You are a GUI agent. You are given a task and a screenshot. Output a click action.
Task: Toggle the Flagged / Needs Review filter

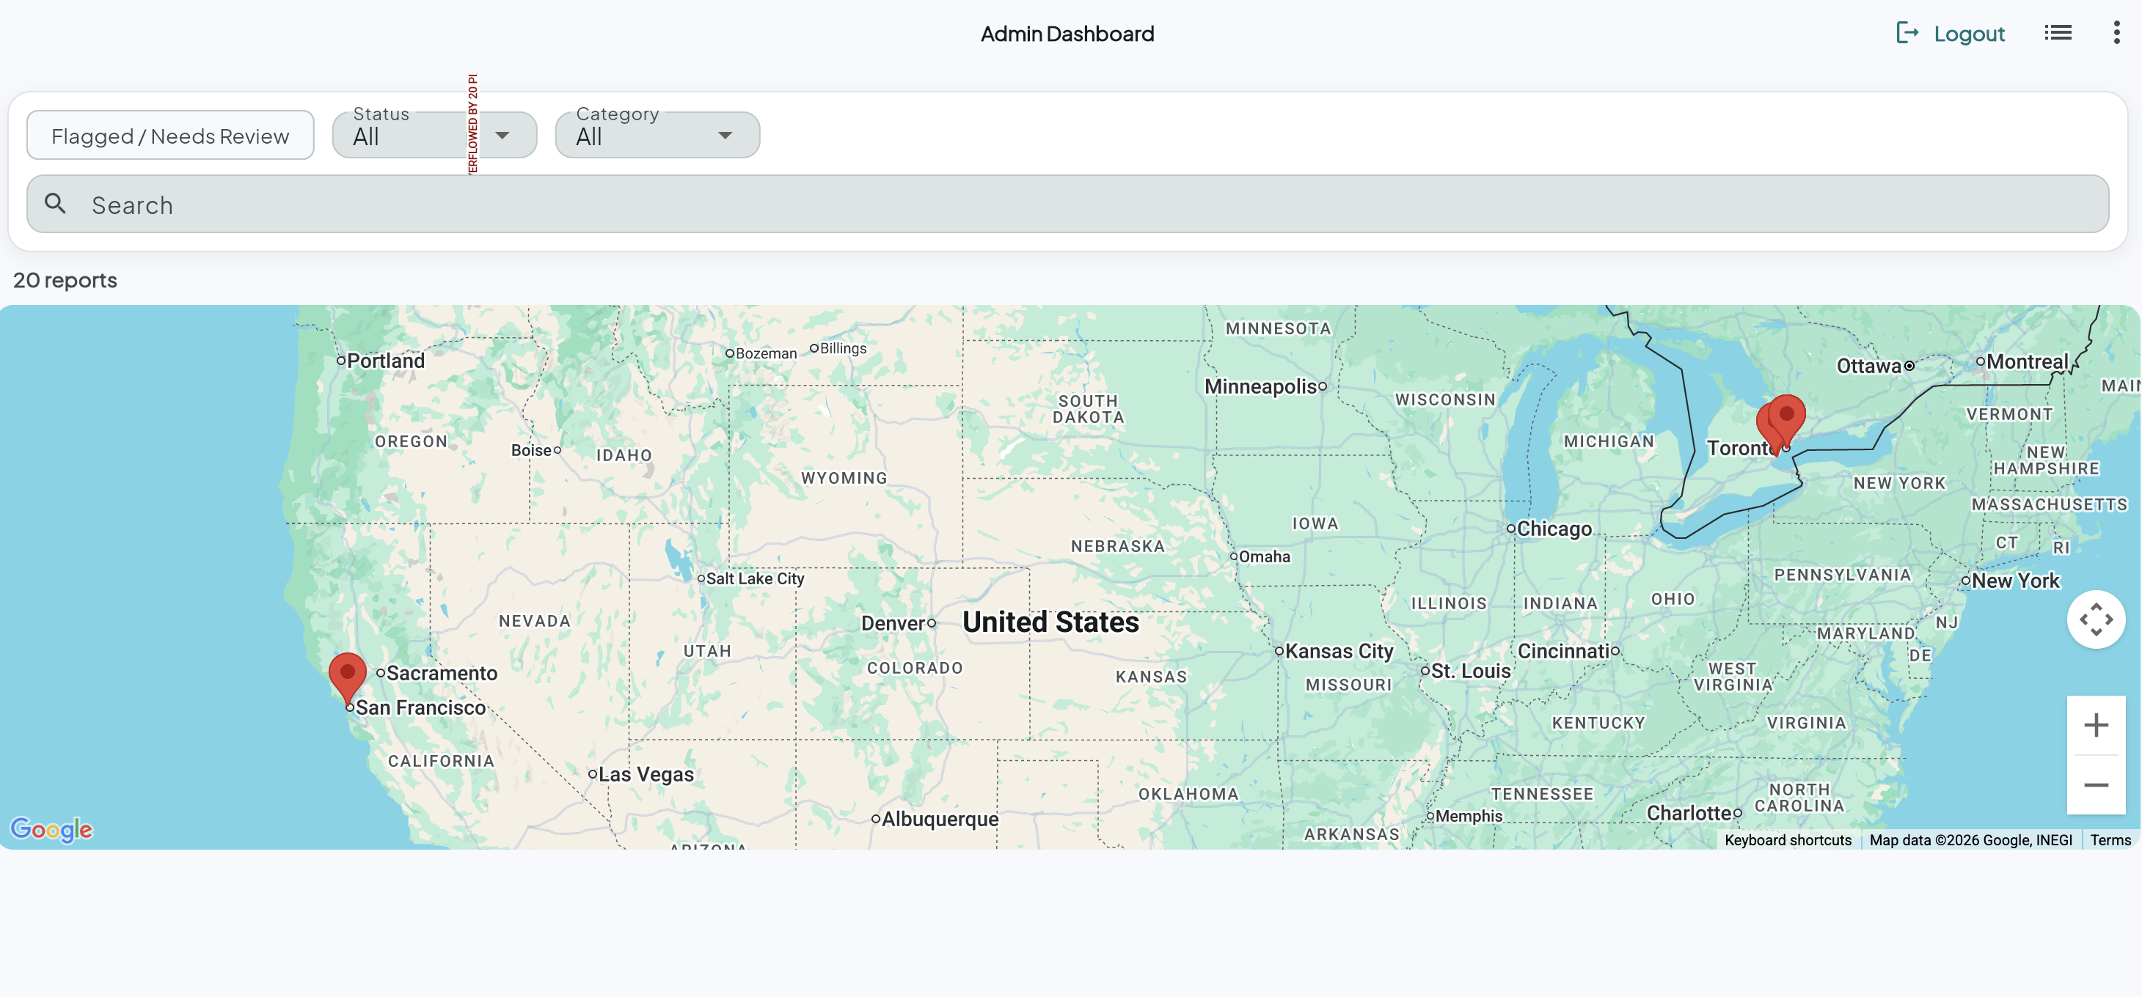click(x=170, y=136)
